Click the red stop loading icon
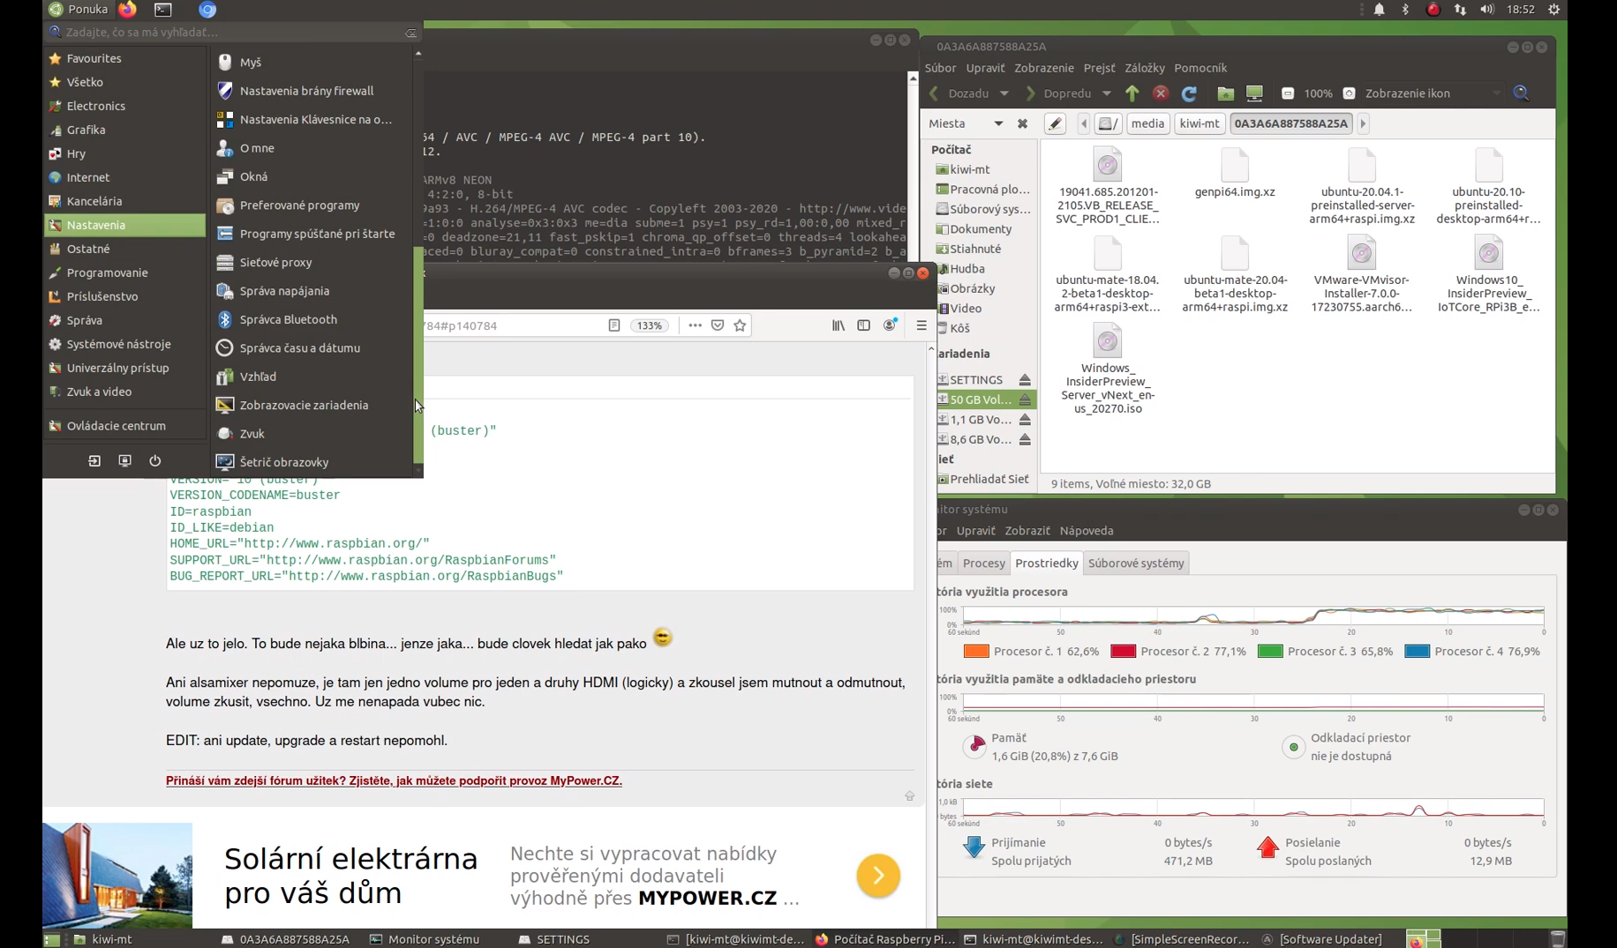The height and width of the screenshot is (948, 1617). (1161, 93)
